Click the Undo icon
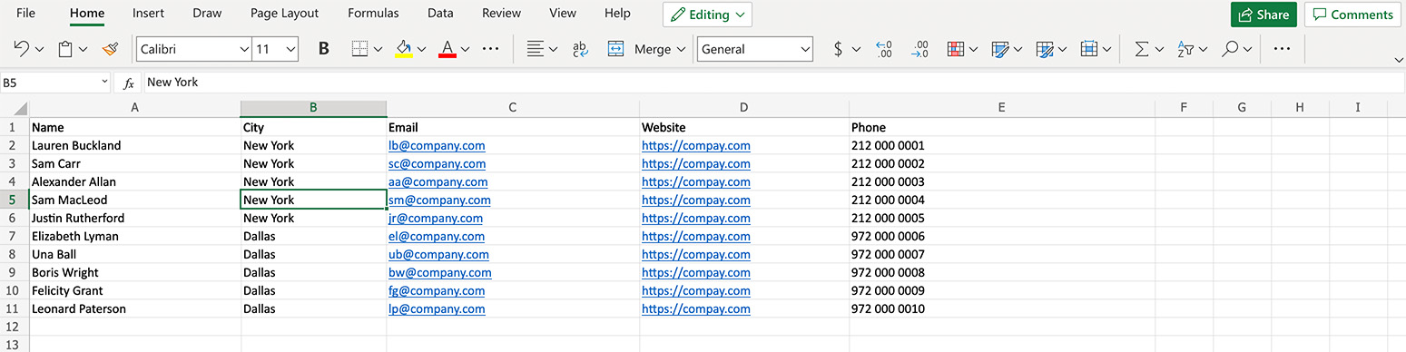This screenshot has height=352, width=1406. [22, 49]
